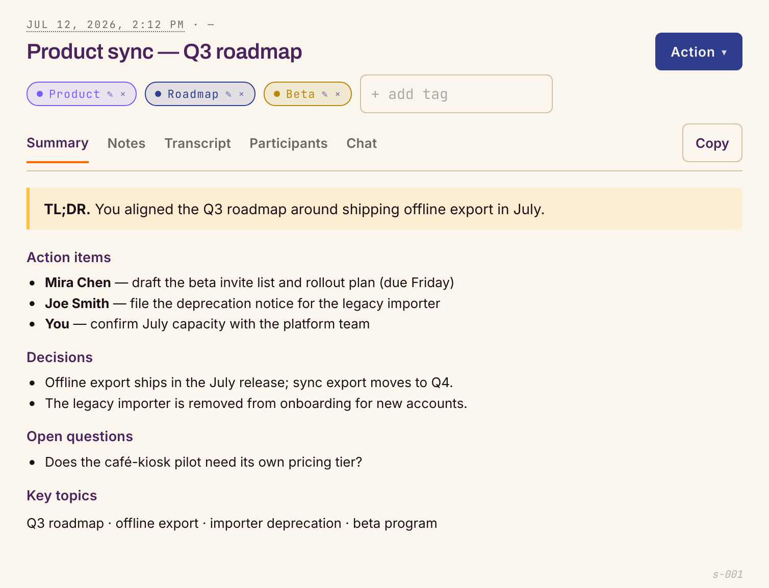The height and width of the screenshot is (588, 769).
Task: Switch to the Notes tab
Action: pos(126,143)
